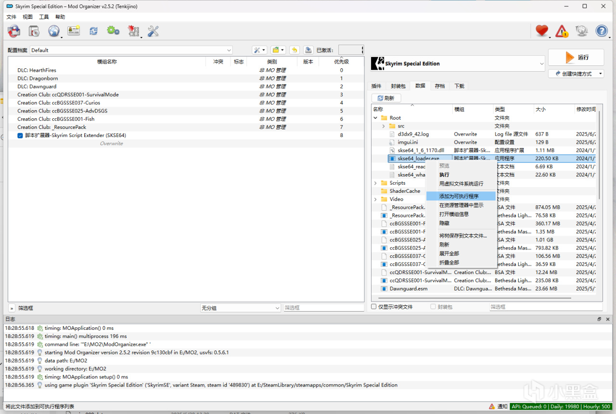The width and height of the screenshot is (616, 414).
Task: Open the Skyrim Special Edition executable dropdown
Action: [x=458, y=63]
